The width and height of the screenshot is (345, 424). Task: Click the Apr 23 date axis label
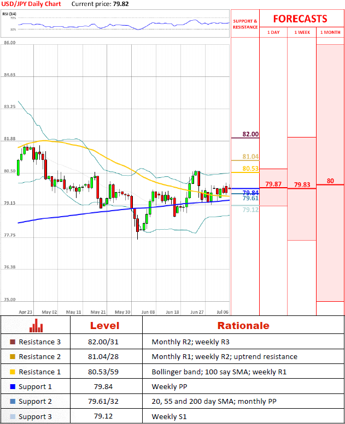pyautogui.click(x=26, y=312)
